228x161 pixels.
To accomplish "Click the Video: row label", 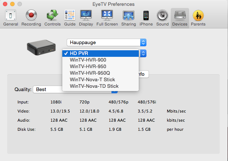I will click(x=23, y=111).
